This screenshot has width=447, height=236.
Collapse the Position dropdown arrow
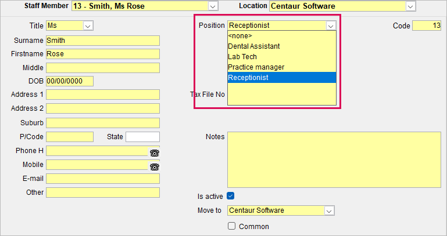point(331,26)
